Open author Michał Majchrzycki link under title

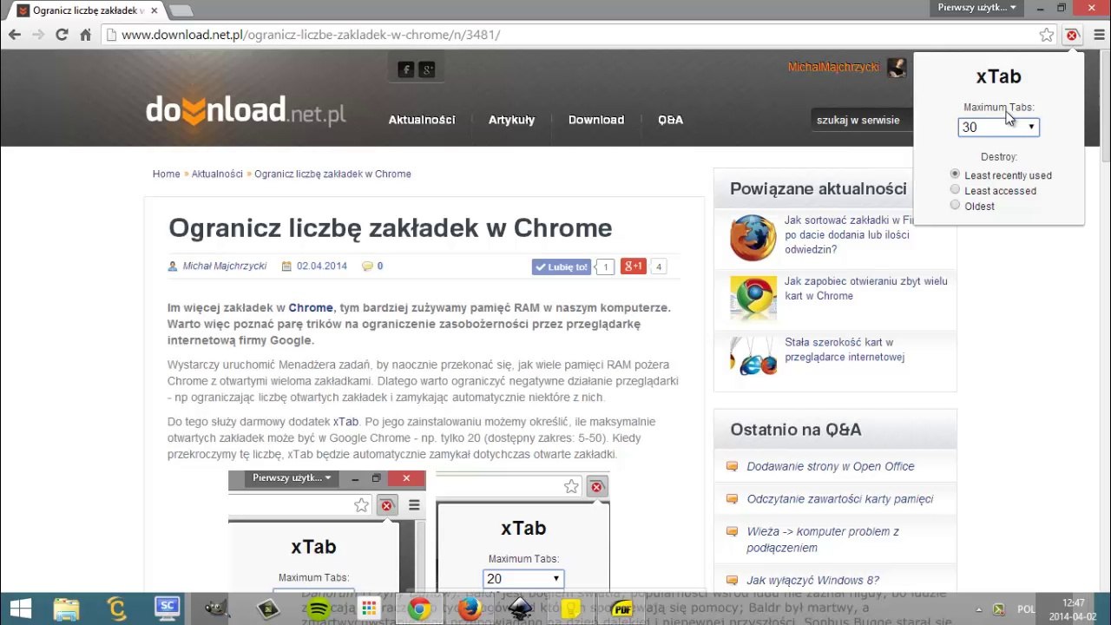click(225, 266)
